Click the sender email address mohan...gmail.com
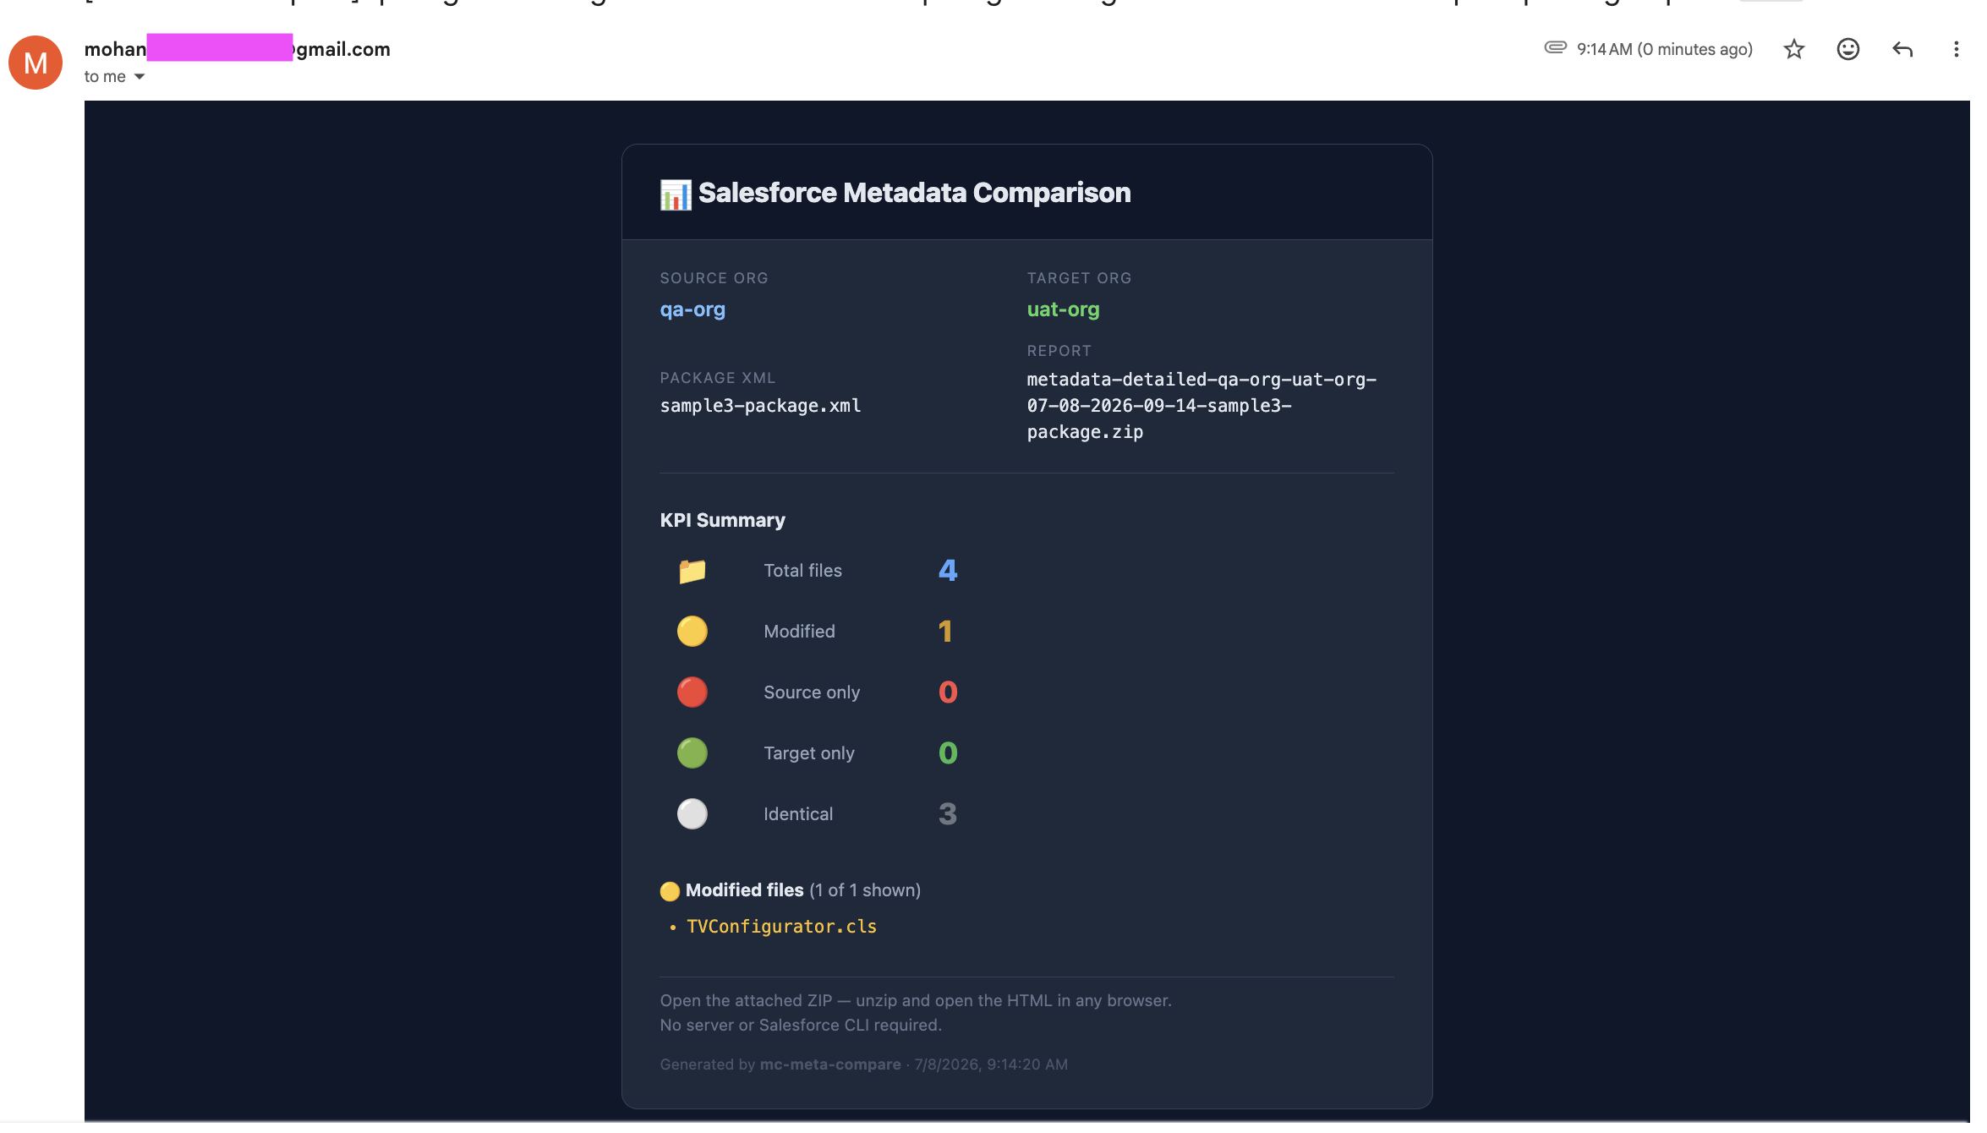The width and height of the screenshot is (1987, 1133). point(238,49)
